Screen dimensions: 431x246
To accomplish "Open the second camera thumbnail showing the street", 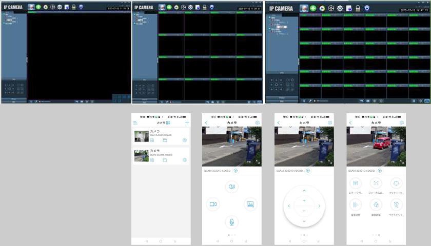I will pos(142,156).
